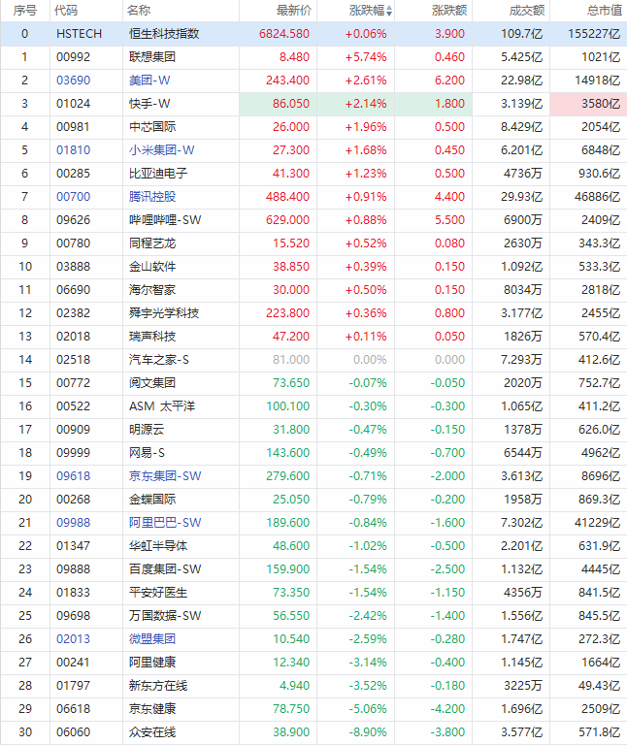627x745 pixels.
Task: Click index code HSTECH
Action: (x=79, y=34)
